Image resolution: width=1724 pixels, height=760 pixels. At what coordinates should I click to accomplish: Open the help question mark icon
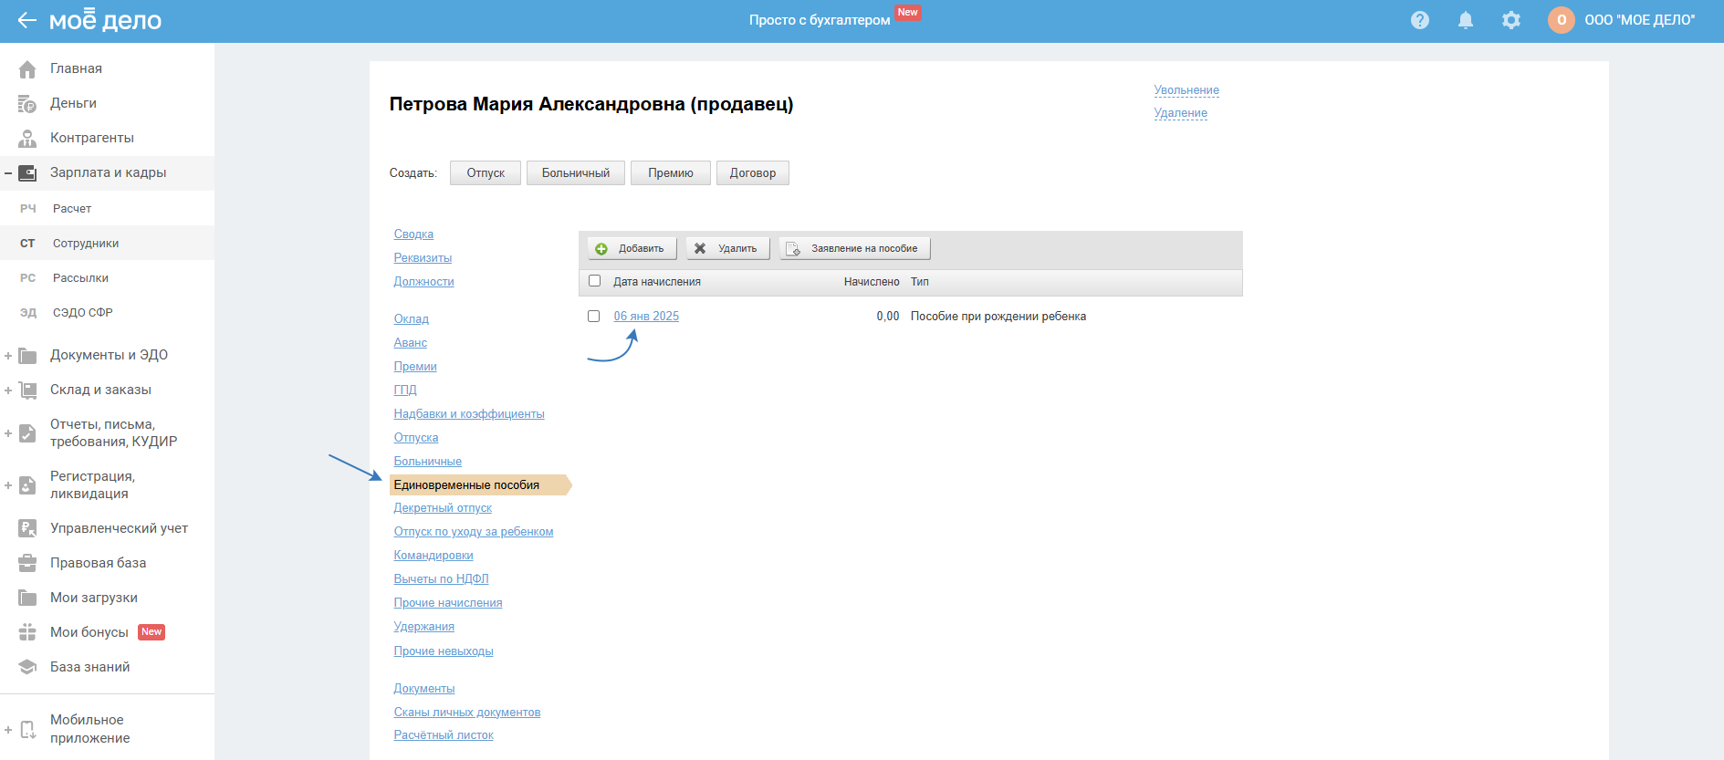pyautogui.click(x=1420, y=20)
